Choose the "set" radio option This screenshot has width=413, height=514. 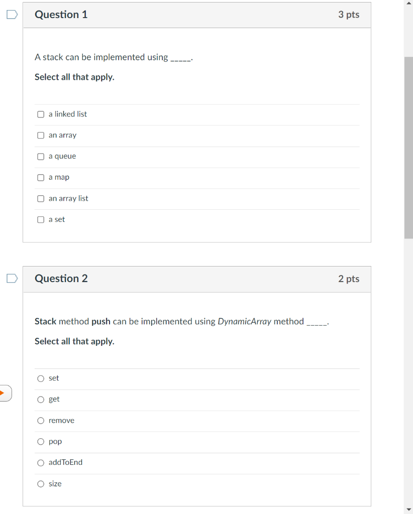(41, 378)
